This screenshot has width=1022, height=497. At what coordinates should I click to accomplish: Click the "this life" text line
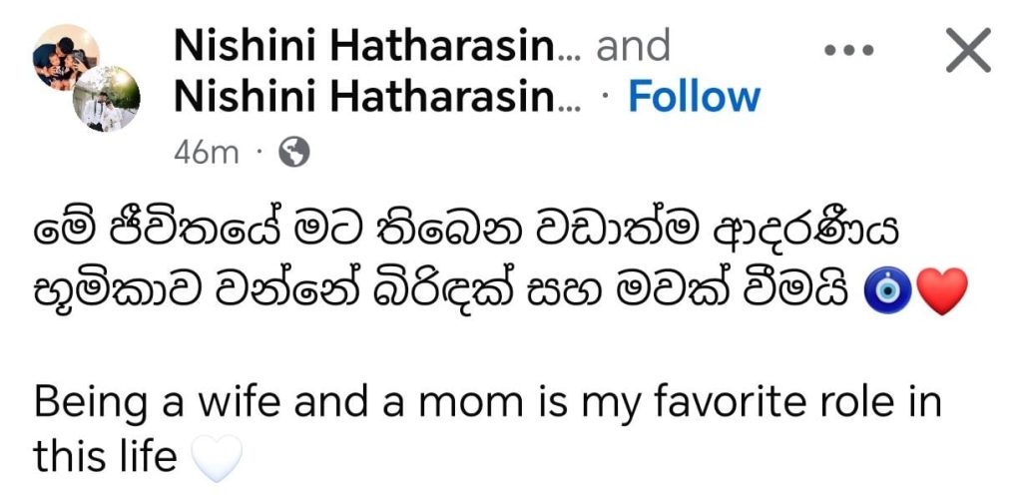[x=104, y=458]
